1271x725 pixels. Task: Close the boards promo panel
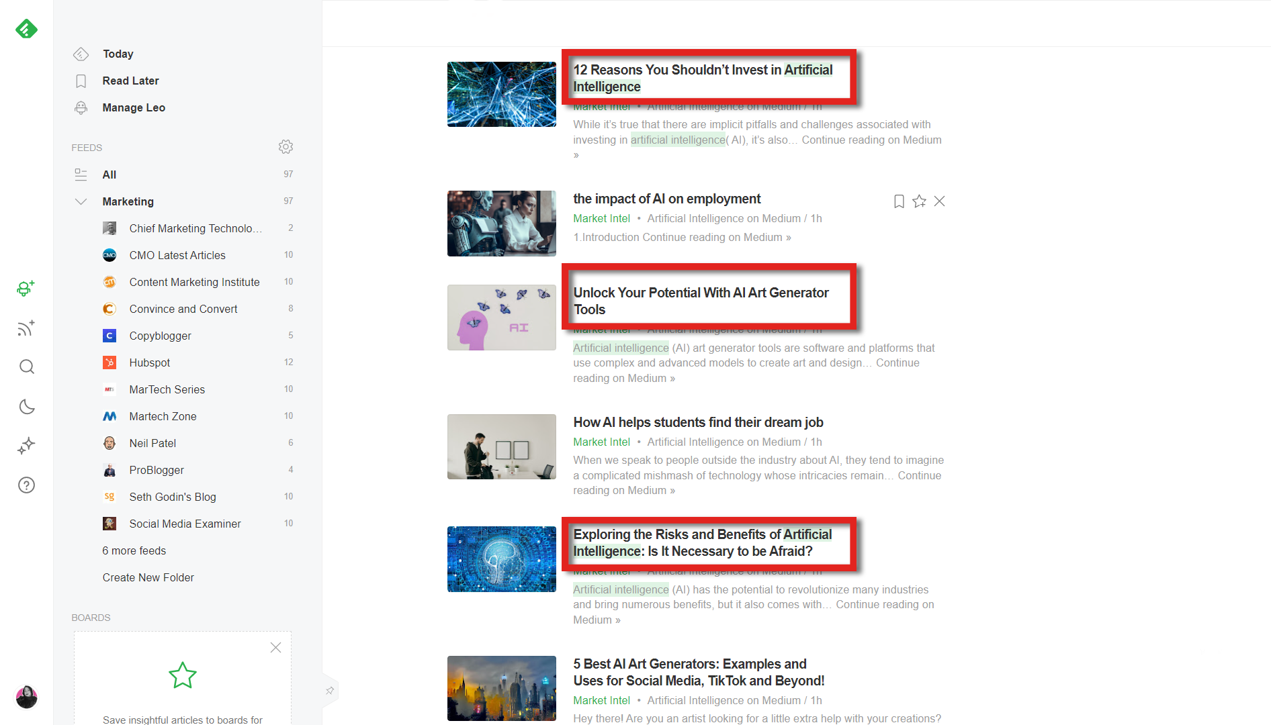tap(275, 647)
